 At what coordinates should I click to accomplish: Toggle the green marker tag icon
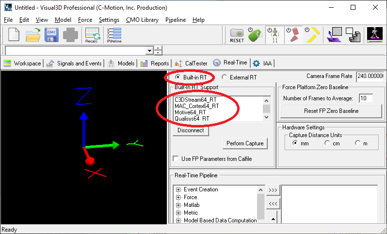[255, 35]
